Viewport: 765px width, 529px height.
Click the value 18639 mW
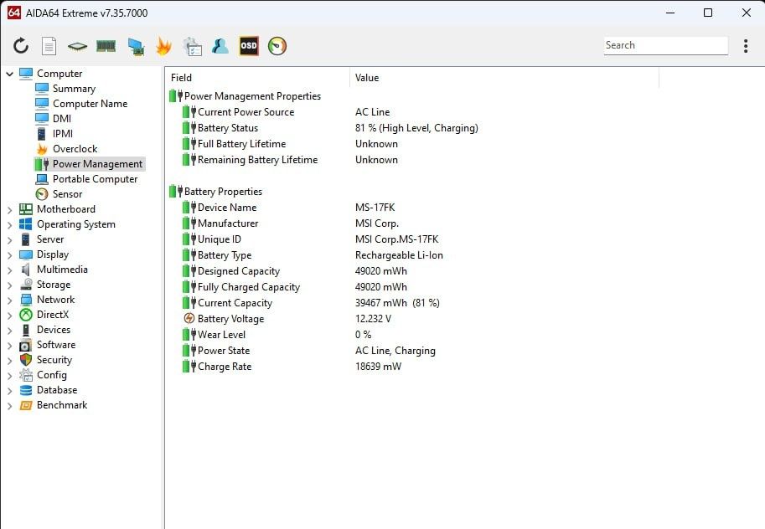click(378, 367)
